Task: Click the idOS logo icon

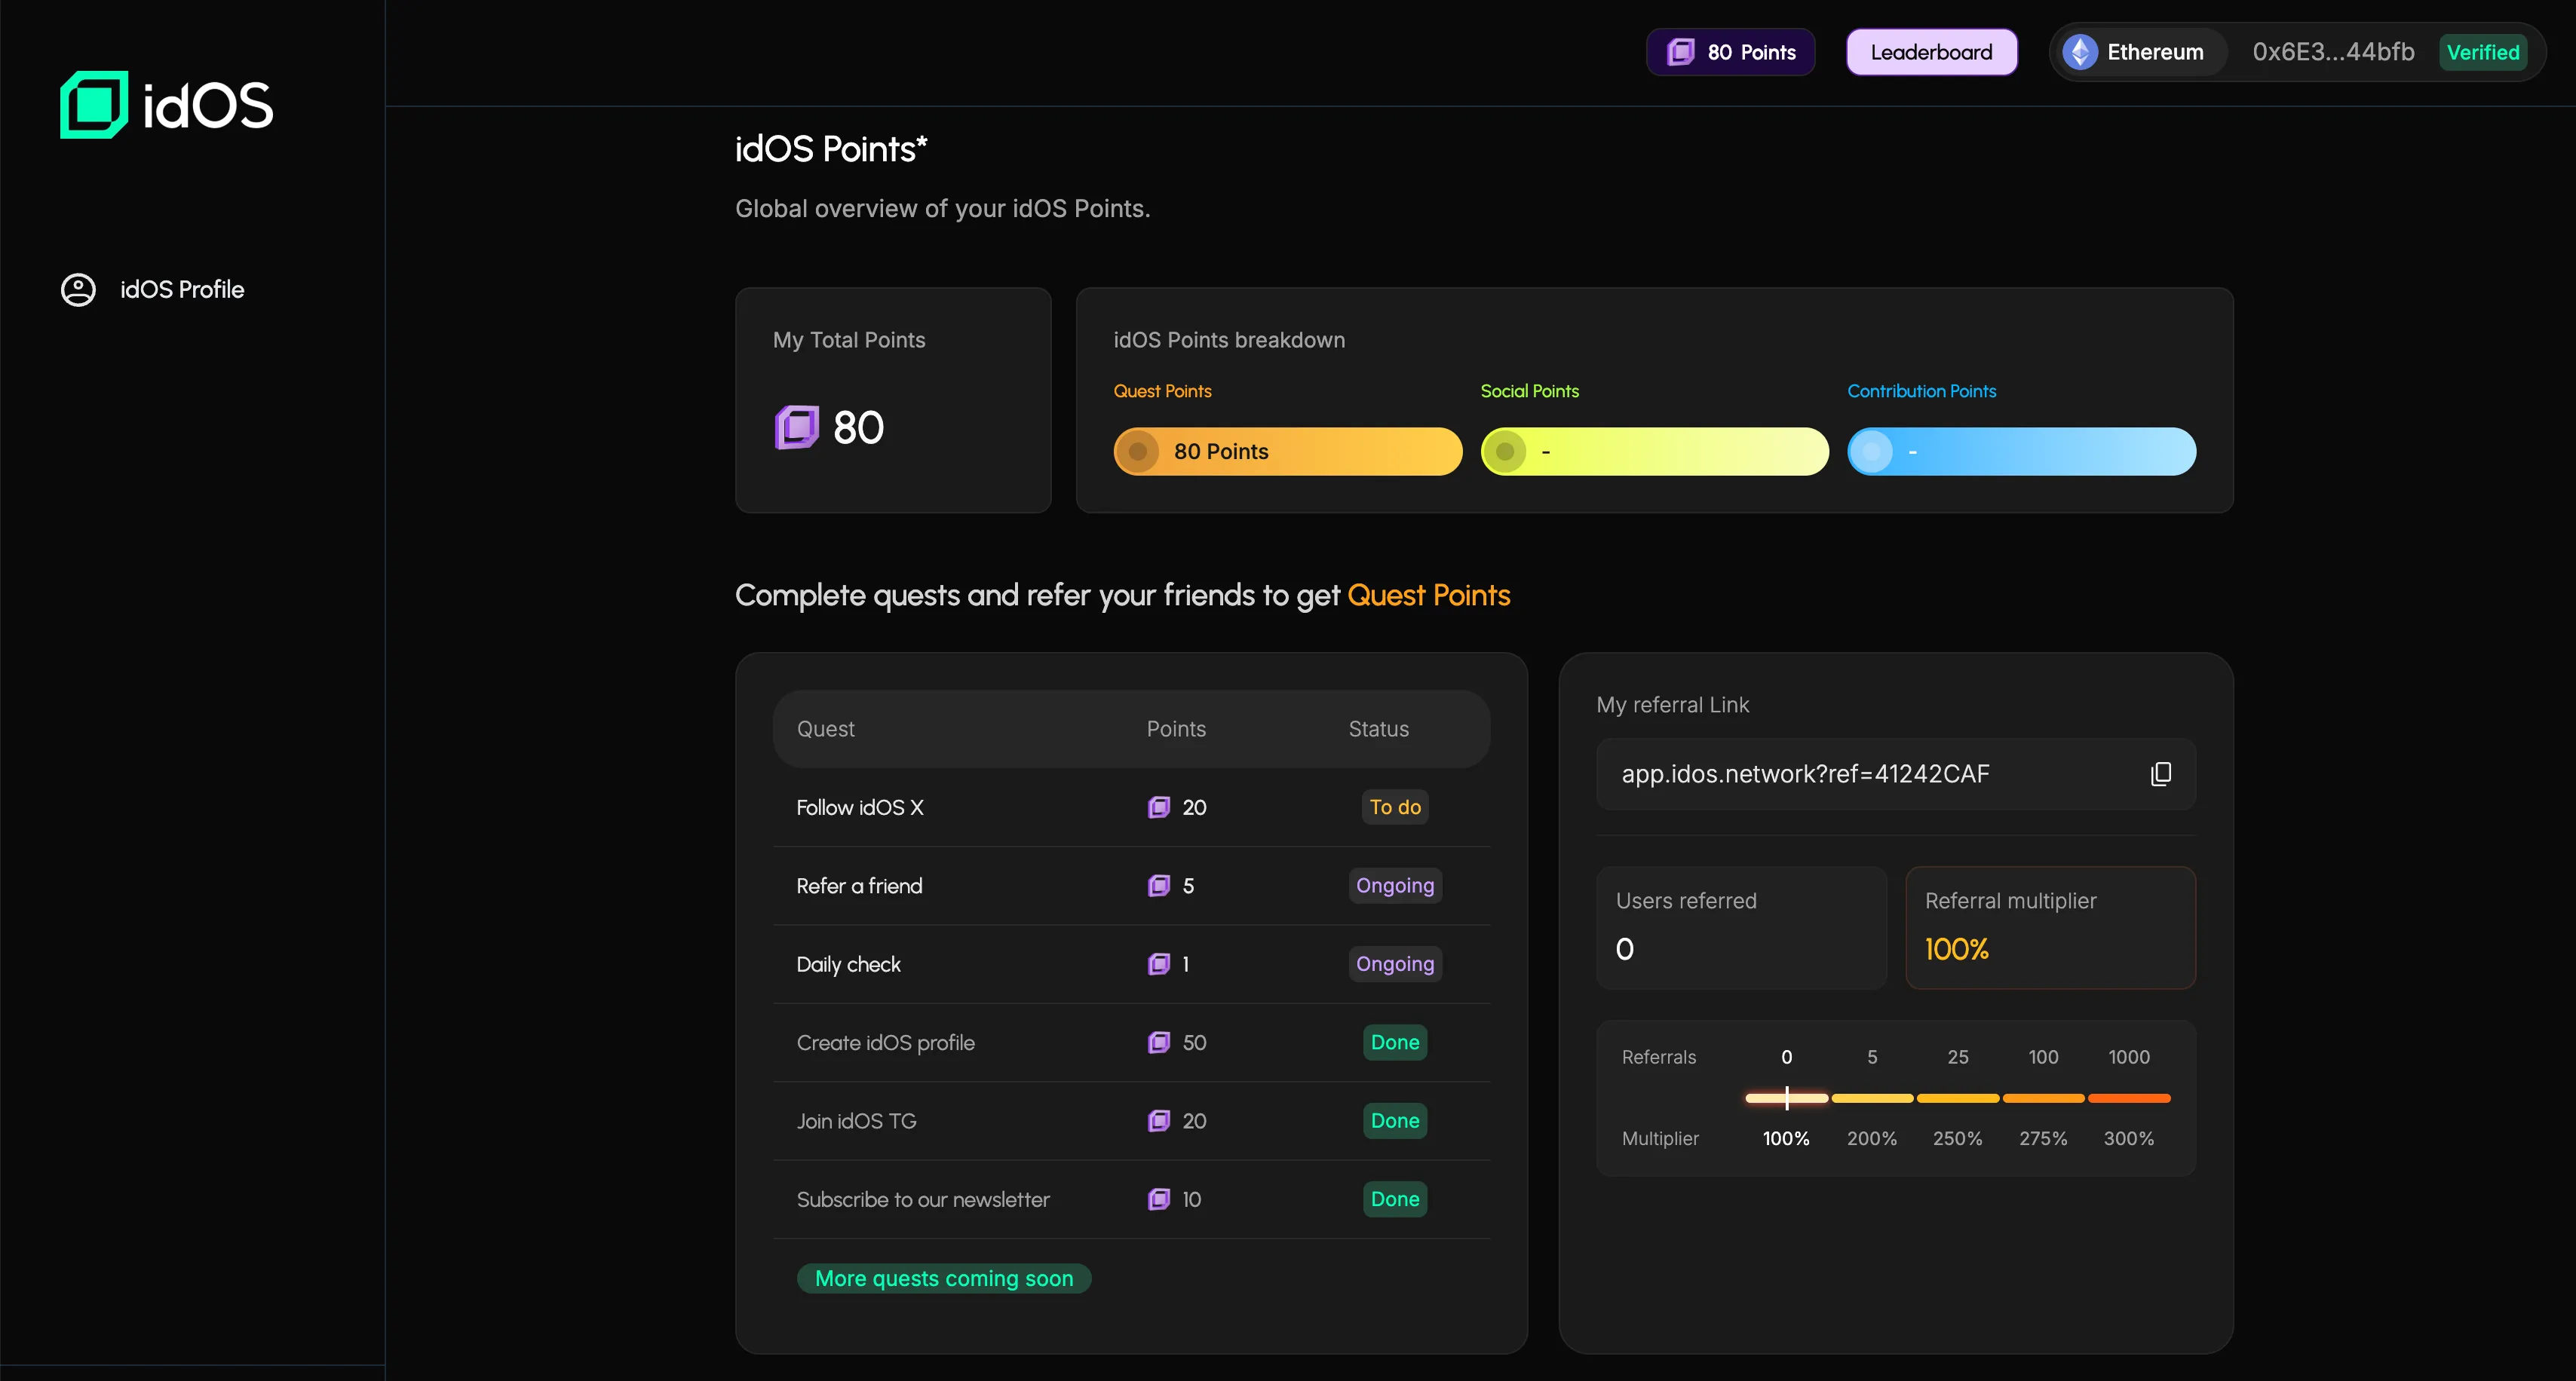Action: pyautogui.click(x=94, y=104)
